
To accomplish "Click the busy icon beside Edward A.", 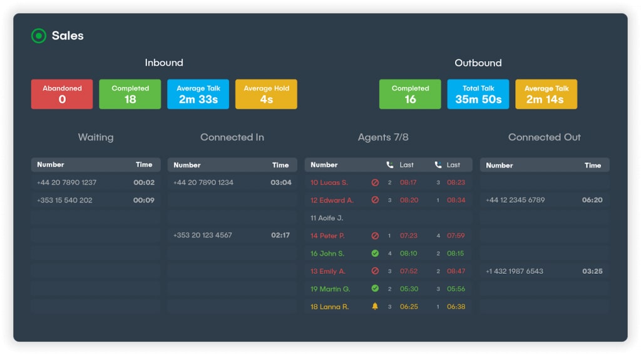I will coord(375,200).
